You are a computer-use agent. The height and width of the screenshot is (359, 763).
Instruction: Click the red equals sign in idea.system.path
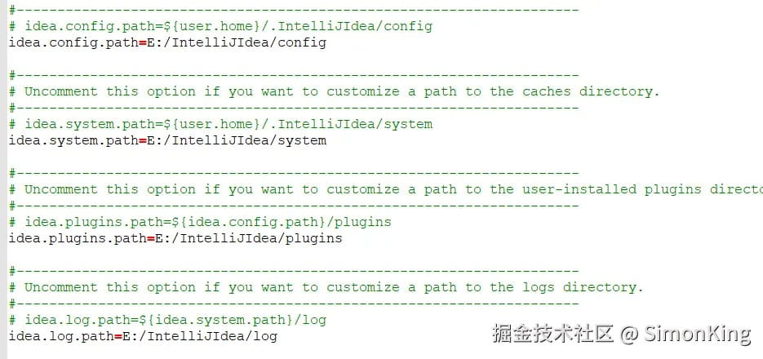click(x=143, y=140)
